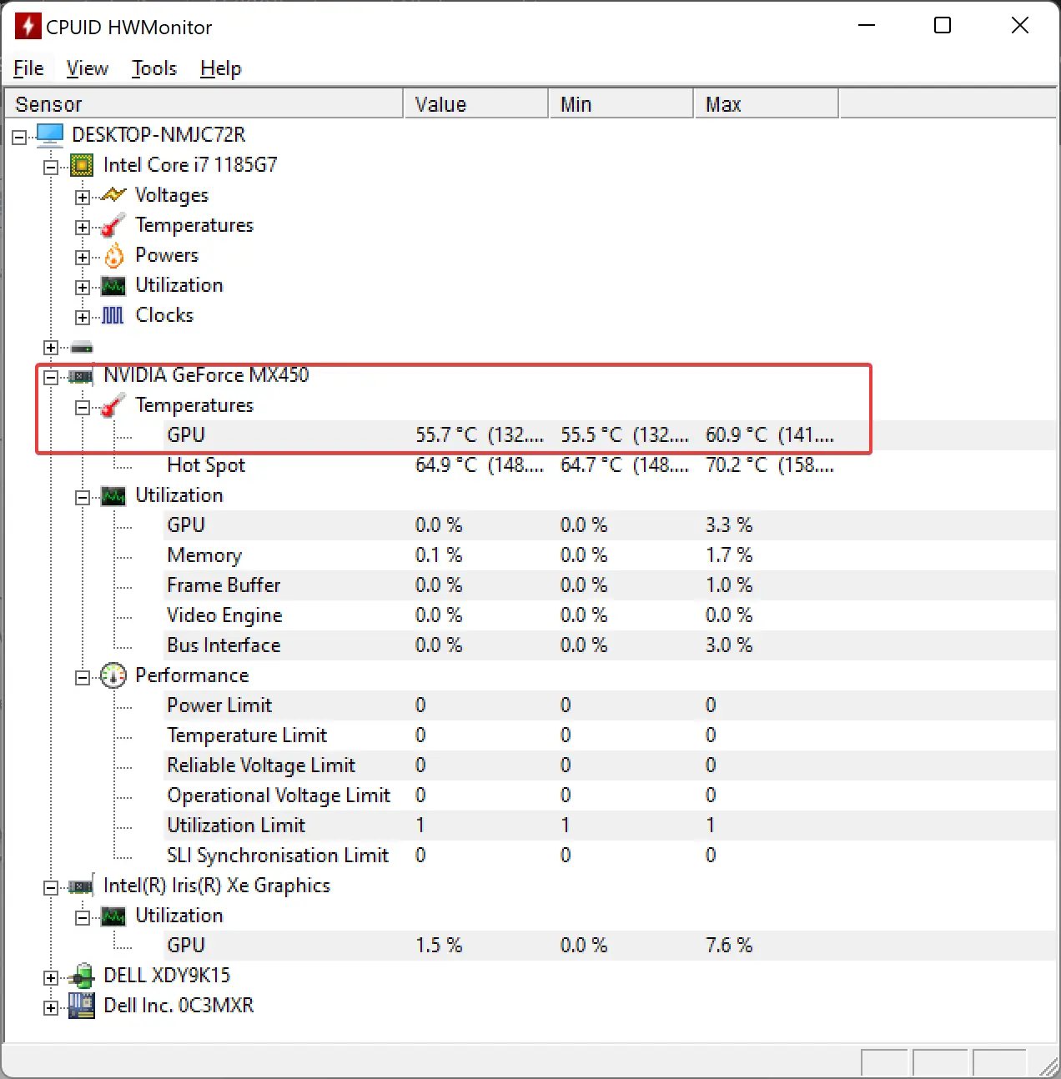
Task: Click the Max column header
Action: pyautogui.click(x=767, y=104)
